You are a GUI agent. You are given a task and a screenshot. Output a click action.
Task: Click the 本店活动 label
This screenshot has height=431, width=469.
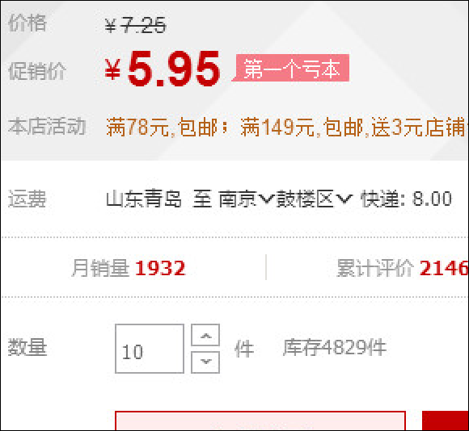pos(47,126)
